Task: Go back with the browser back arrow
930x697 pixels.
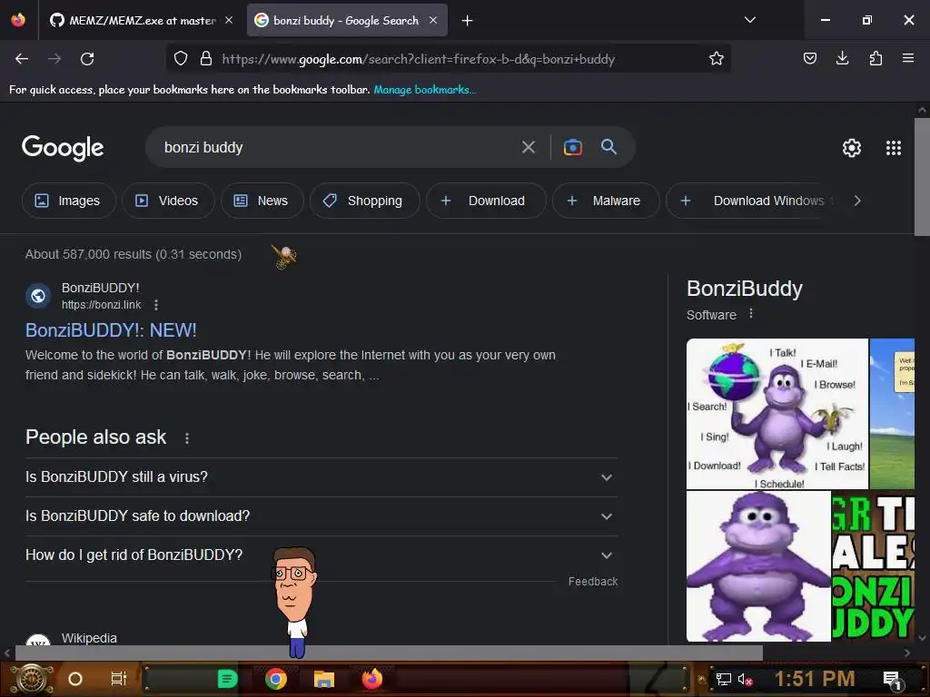Action: coord(22,59)
